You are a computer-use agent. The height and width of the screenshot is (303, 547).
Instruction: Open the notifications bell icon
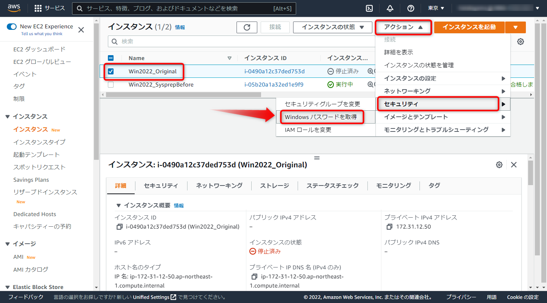(390, 8)
